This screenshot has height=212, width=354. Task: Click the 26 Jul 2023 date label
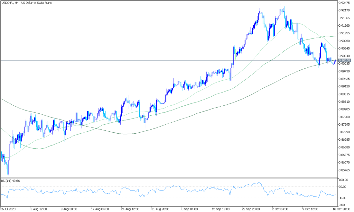(x=8, y=209)
